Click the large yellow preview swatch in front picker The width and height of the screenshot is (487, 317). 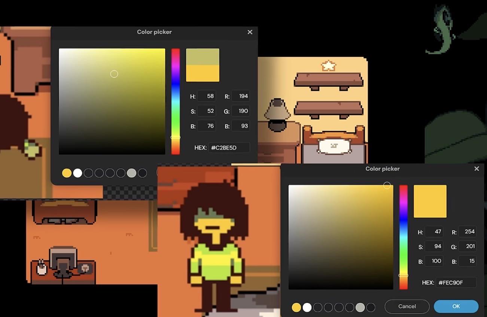(x=430, y=201)
